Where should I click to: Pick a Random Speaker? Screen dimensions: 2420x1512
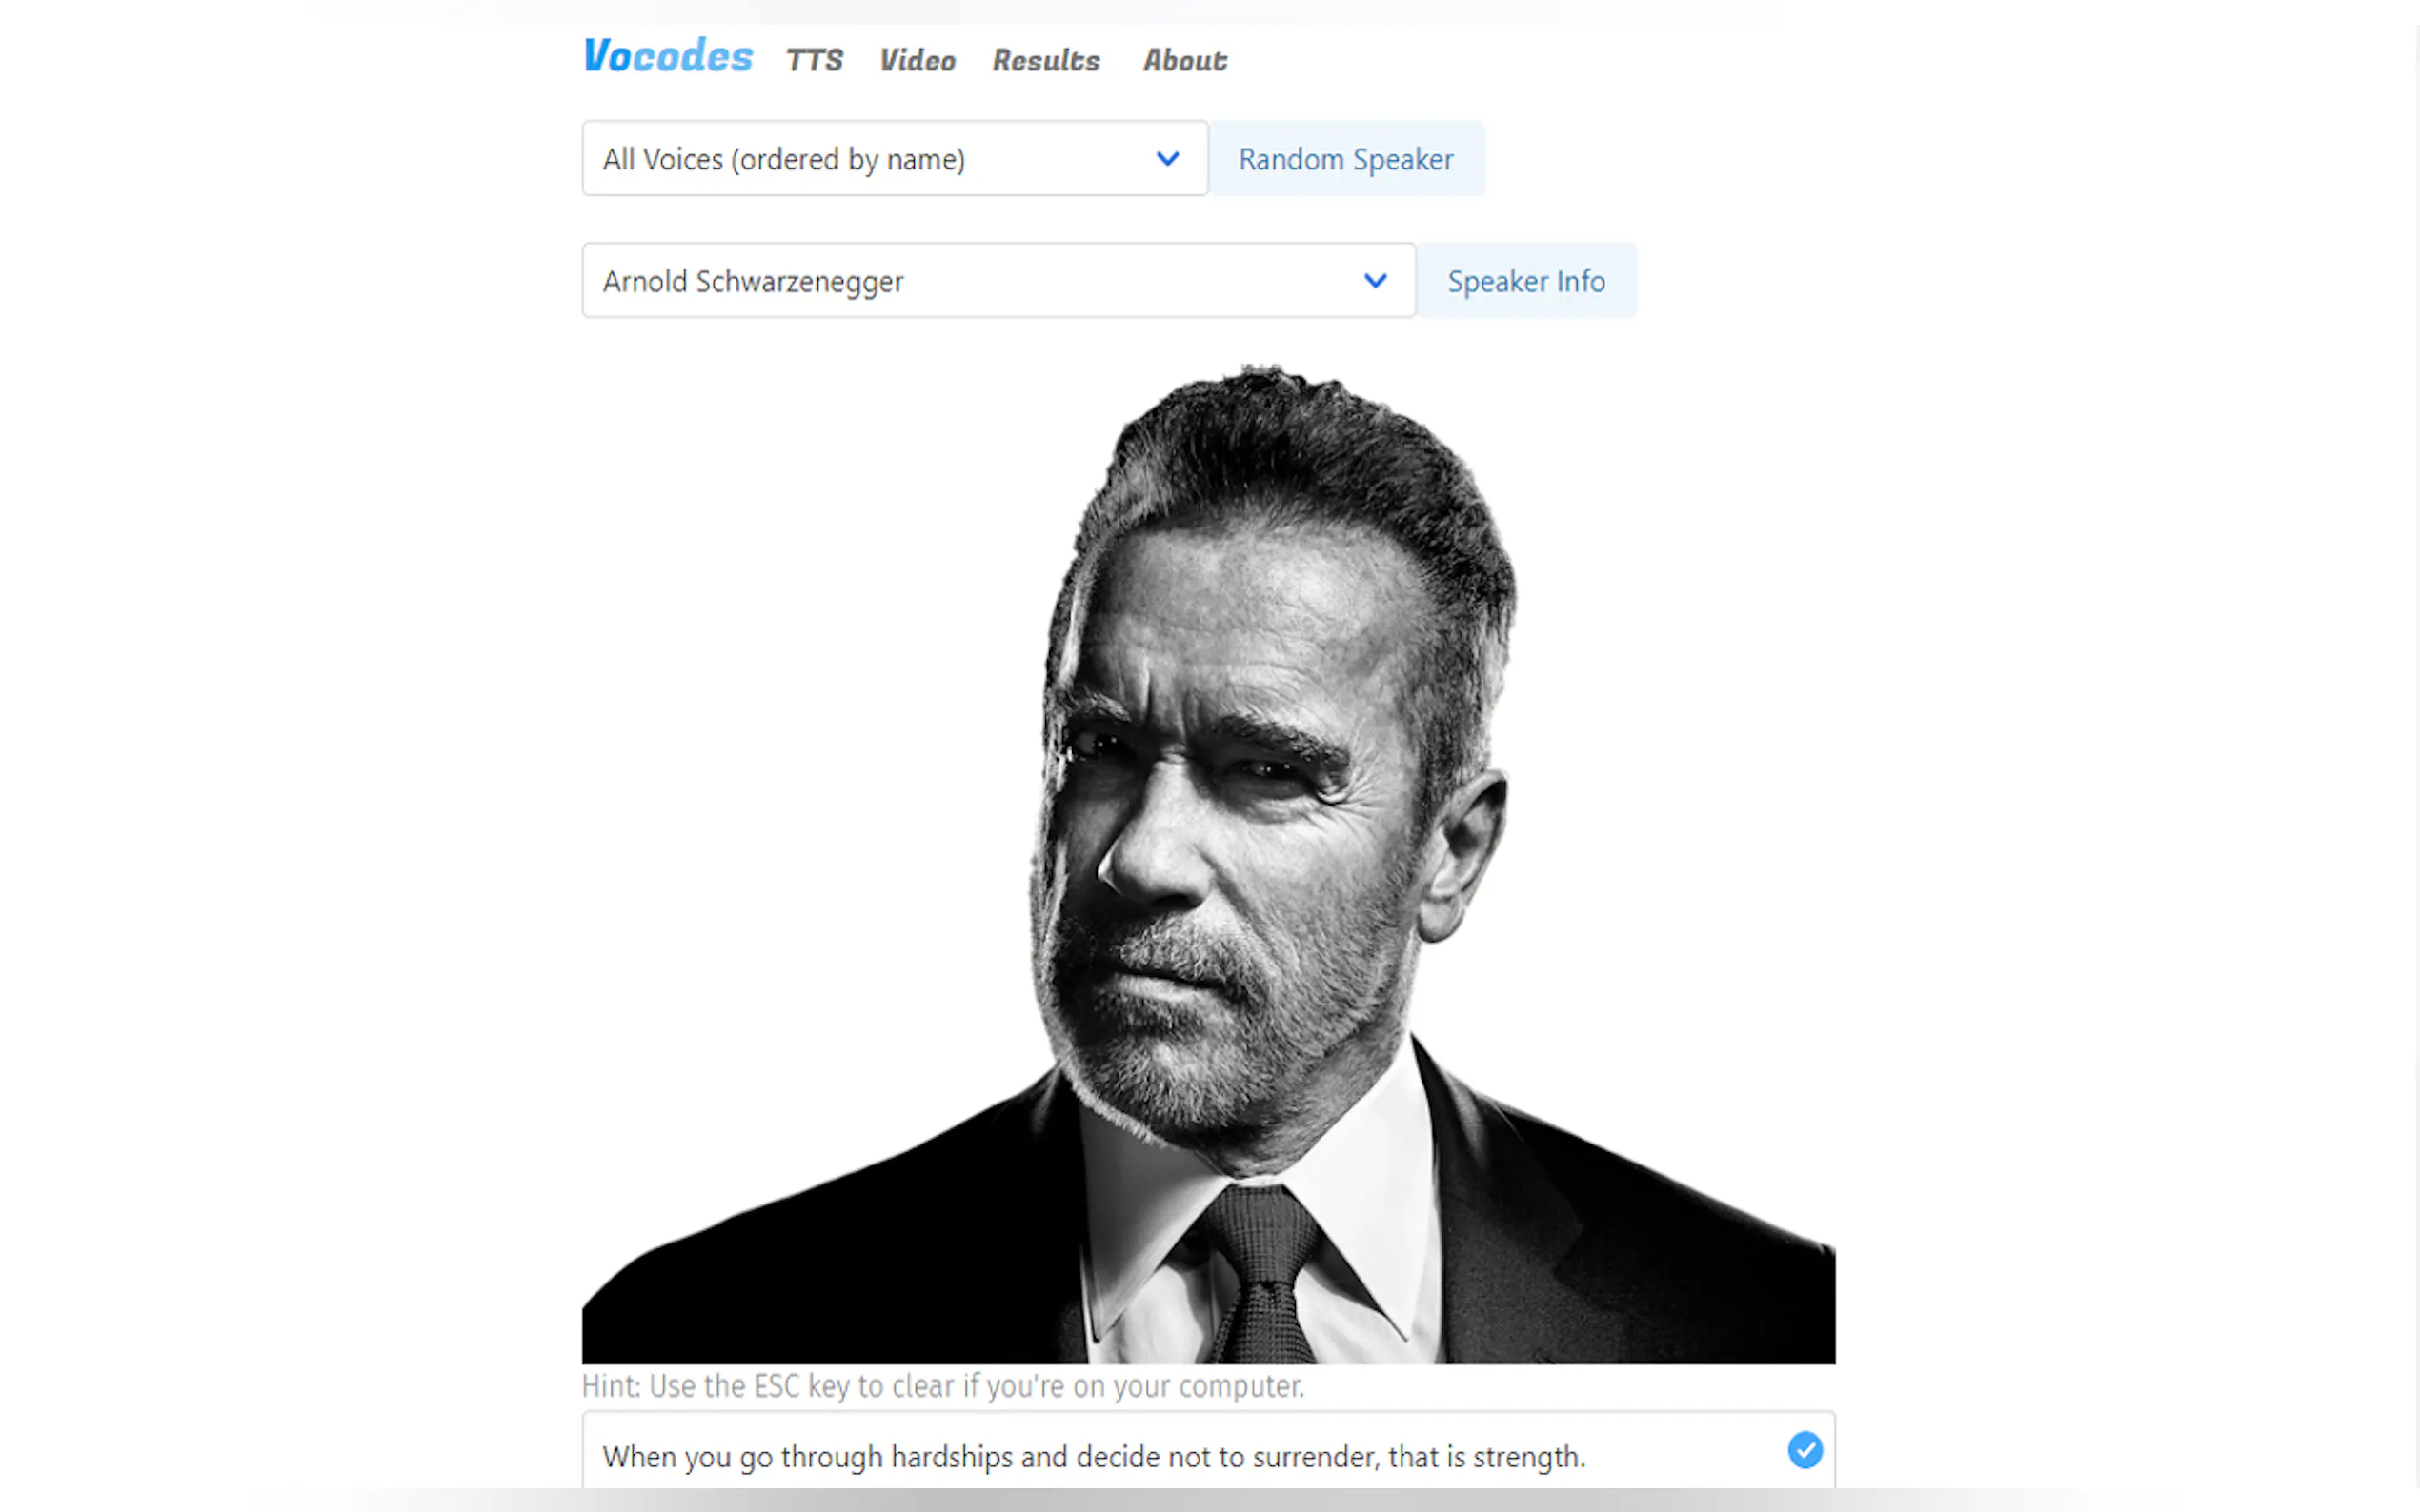(x=1345, y=158)
